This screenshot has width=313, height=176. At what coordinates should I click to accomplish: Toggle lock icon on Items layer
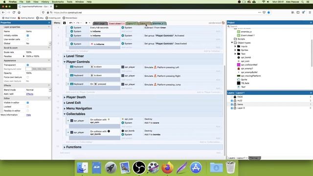point(235,104)
